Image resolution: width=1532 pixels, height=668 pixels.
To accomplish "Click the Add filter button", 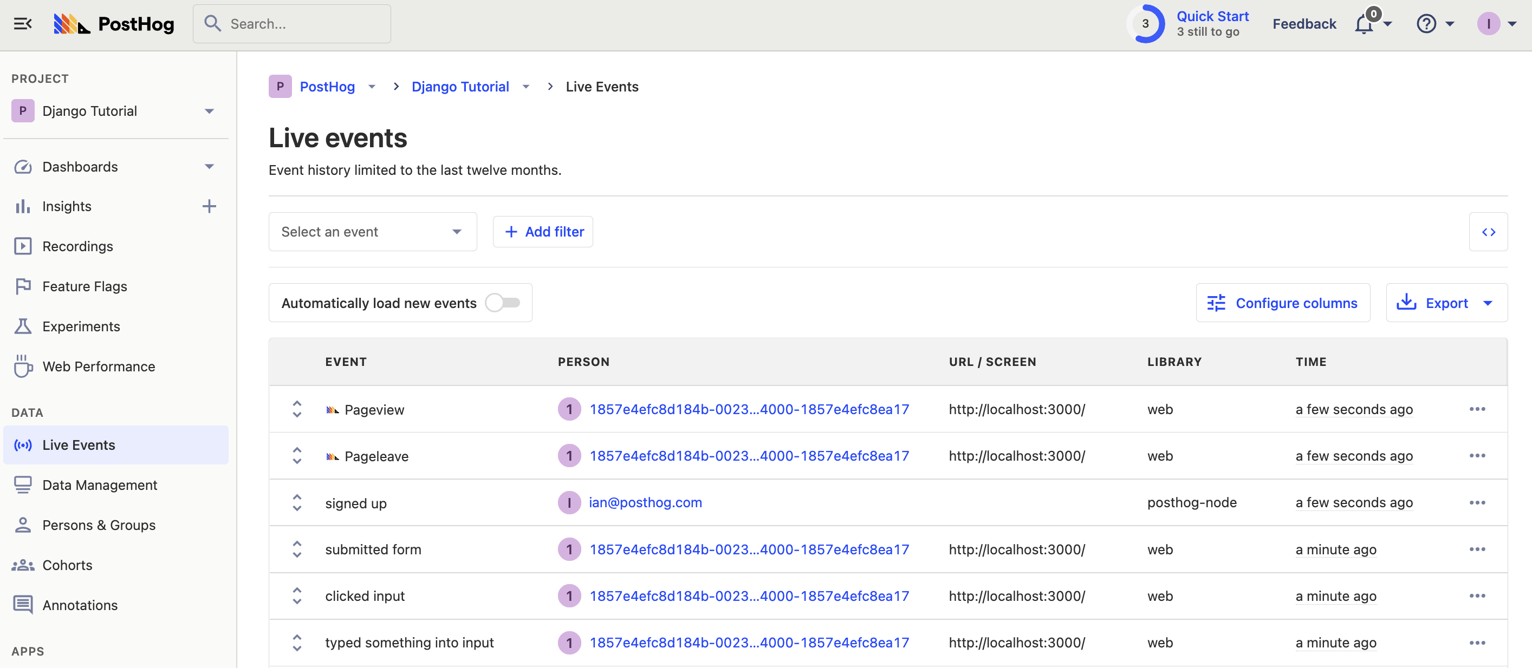I will coord(543,232).
